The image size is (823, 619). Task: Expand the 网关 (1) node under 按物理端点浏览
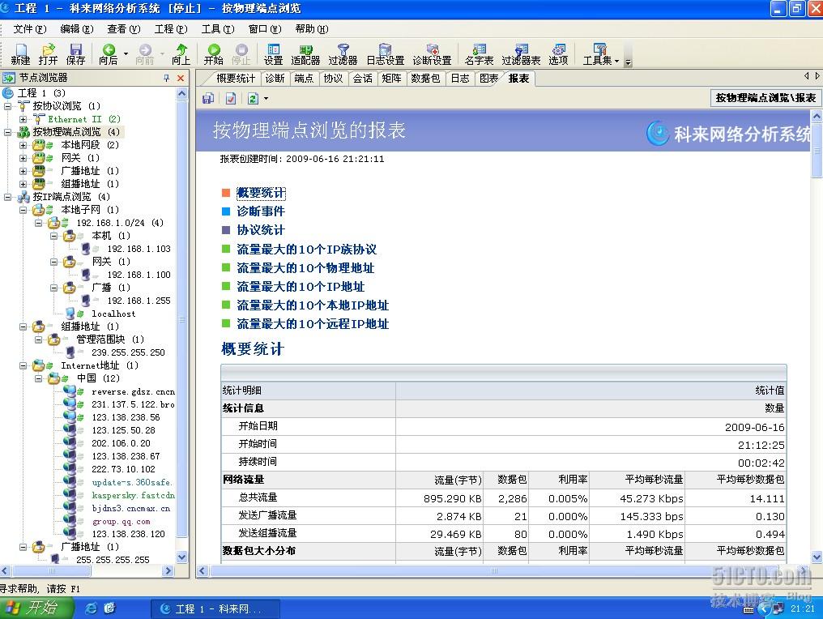click(23, 158)
